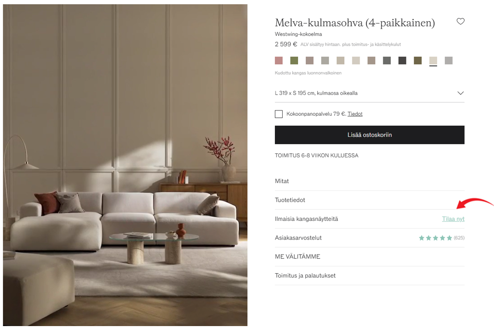Click the five-star rating icons

435,238
